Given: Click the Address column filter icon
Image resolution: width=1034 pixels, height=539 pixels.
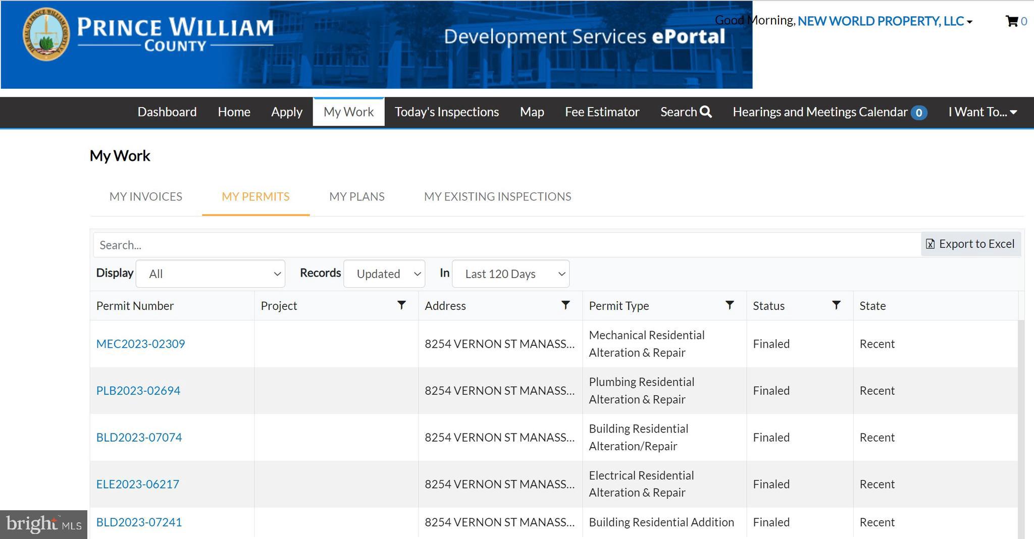Looking at the screenshot, I should click(x=565, y=305).
